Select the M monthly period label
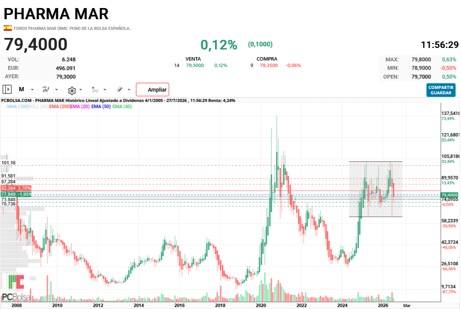Viewport: 461px width, 309px height. coord(22,89)
